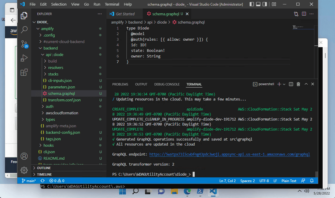Expand the OUTLINE section
335x198 pixels.
tap(69, 168)
